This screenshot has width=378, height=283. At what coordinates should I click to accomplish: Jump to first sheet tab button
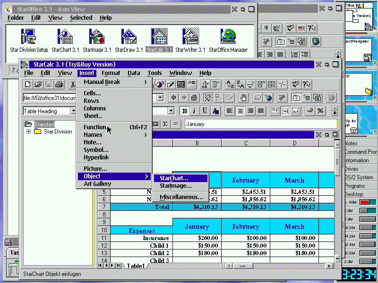100,266
